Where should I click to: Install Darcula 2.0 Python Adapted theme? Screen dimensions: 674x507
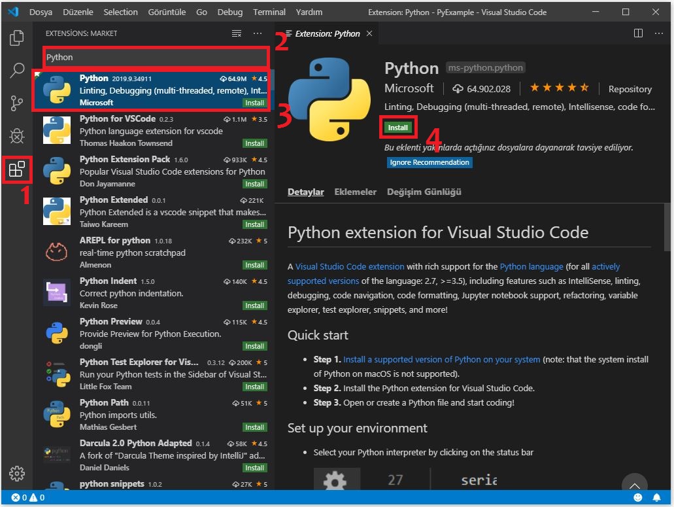[x=254, y=468]
